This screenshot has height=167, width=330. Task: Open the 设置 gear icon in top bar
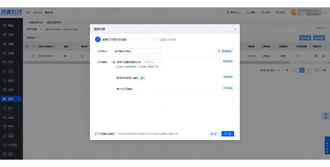tap(277, 12)
